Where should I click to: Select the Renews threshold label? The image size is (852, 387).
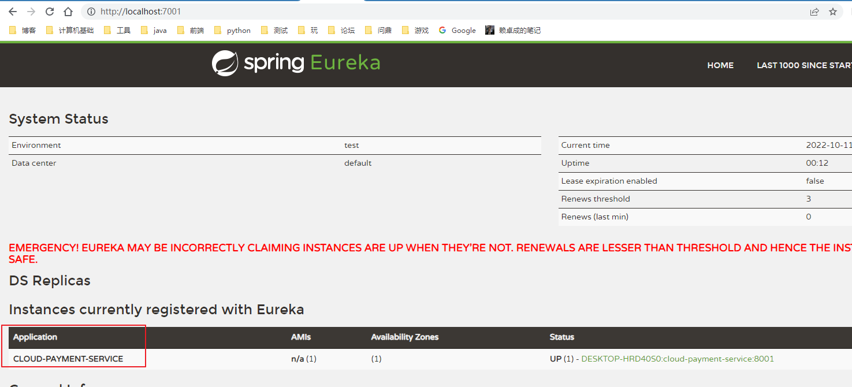click(x=596, y=199)
